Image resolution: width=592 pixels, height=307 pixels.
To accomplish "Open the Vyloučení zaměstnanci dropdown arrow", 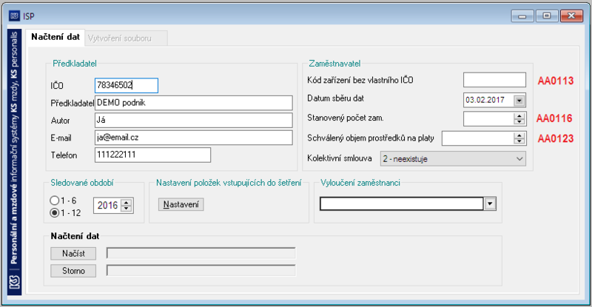I will [x=490, y=204].
